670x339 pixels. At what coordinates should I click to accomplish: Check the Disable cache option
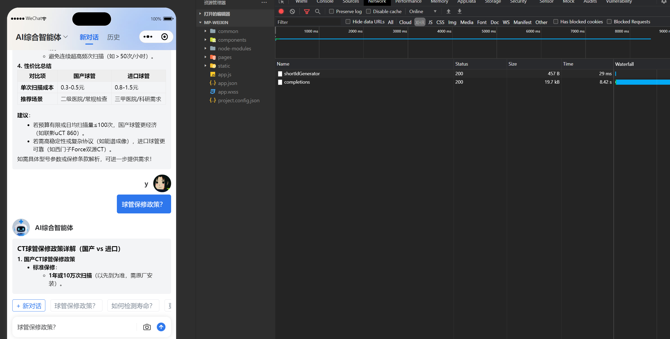pyautogui.click(x=368, y=11)
